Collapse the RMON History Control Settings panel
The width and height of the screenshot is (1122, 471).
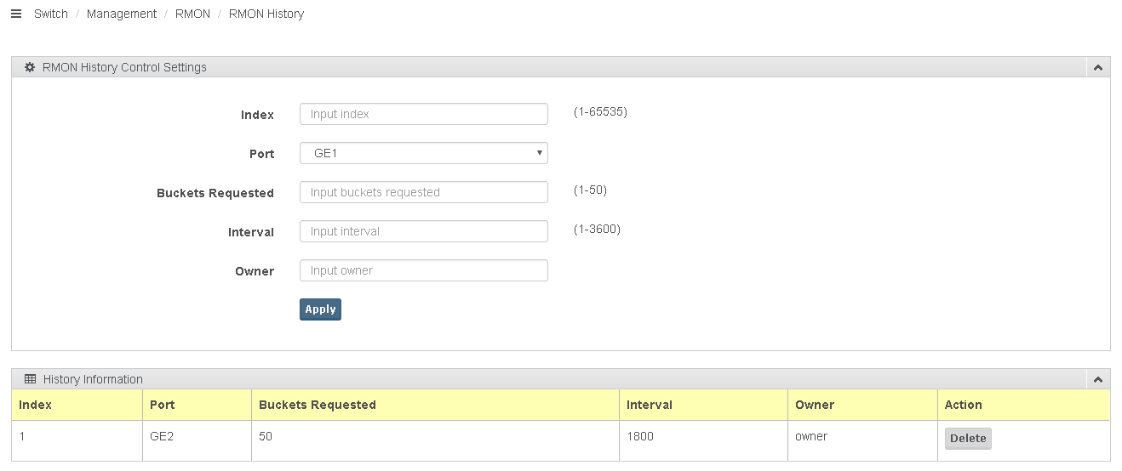coord(1098,67)
